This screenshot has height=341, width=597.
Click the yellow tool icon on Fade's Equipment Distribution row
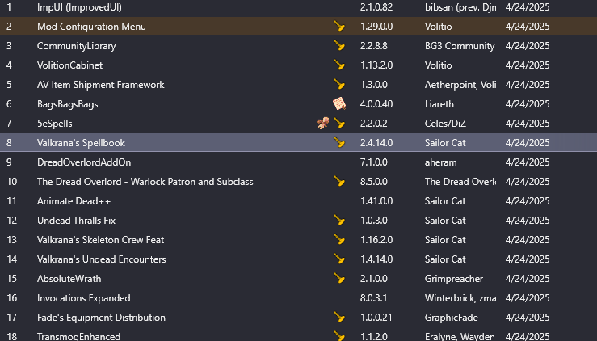(339, 318)
